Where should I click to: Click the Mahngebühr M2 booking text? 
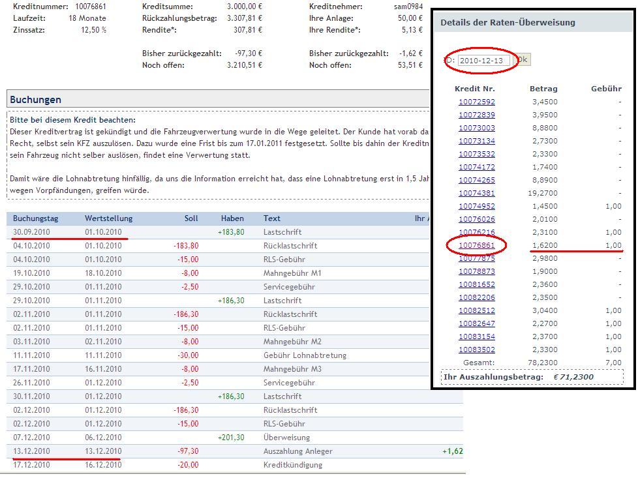pyautogui.click(x=292, y=341)
